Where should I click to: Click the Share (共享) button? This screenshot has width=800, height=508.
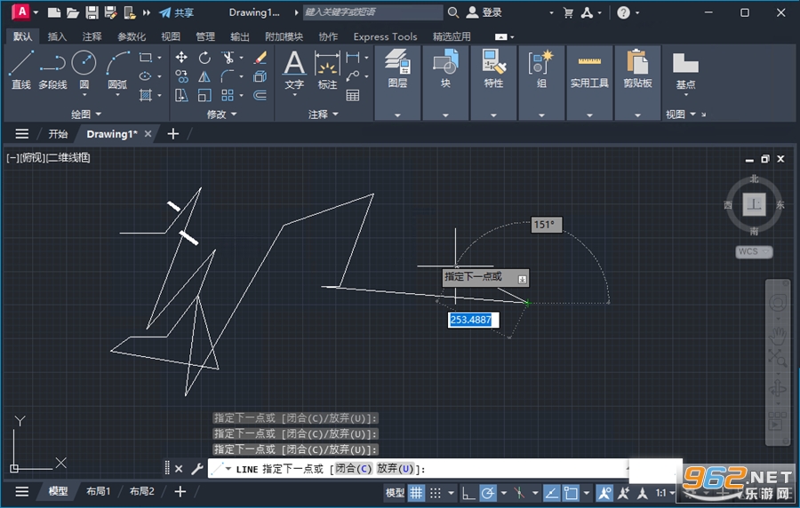[x=176, y=12]
